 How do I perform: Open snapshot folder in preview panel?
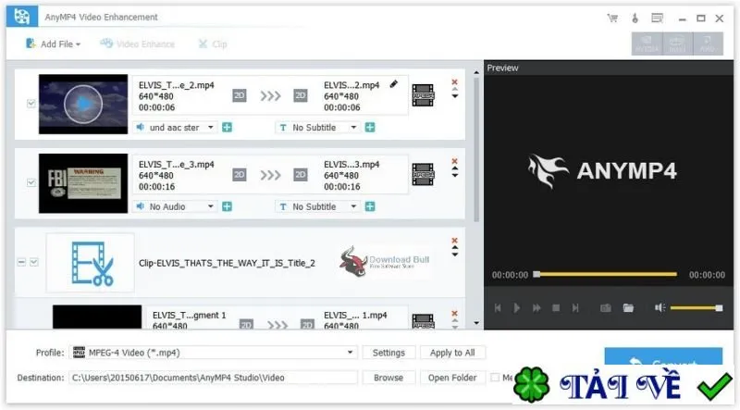point(628,308)
